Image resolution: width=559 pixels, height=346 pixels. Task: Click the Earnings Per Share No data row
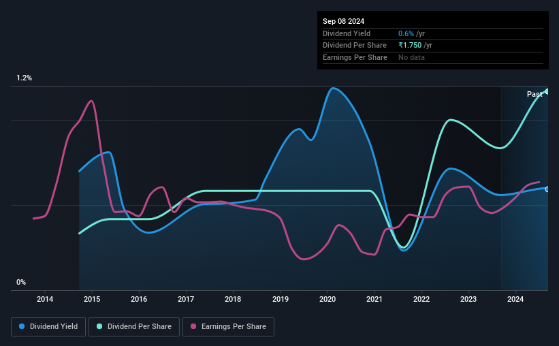click(433, 57)
